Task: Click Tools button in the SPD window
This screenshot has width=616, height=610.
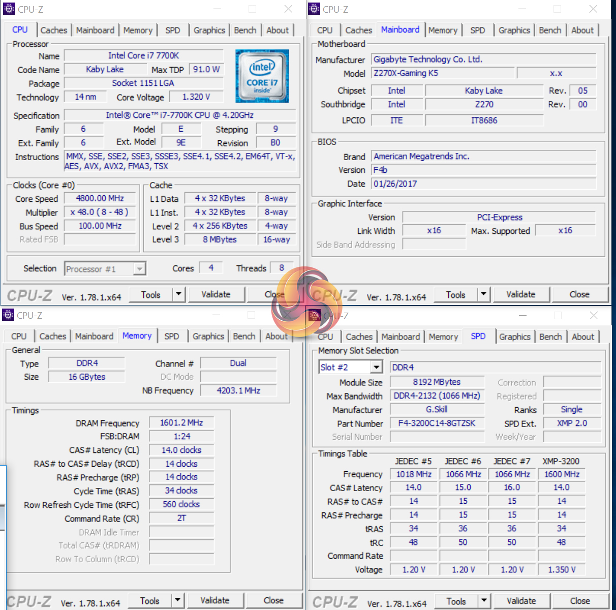Action: tap(456, 601)
